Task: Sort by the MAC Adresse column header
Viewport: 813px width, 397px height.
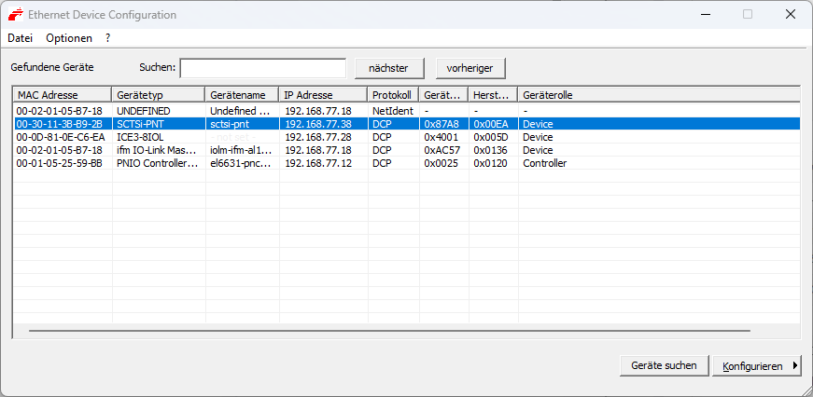Action: coord(62,95)
